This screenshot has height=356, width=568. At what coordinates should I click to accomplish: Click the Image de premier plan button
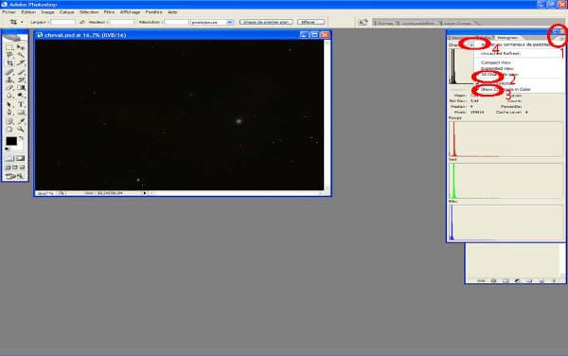tap(266, 22)
